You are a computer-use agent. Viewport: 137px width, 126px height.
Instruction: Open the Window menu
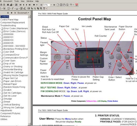30,1
